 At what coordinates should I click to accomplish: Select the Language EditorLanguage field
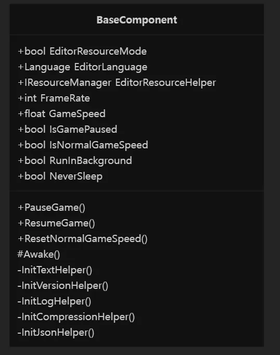83,67
